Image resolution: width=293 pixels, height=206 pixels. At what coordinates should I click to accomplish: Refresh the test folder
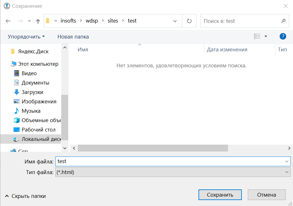point(189,21)
